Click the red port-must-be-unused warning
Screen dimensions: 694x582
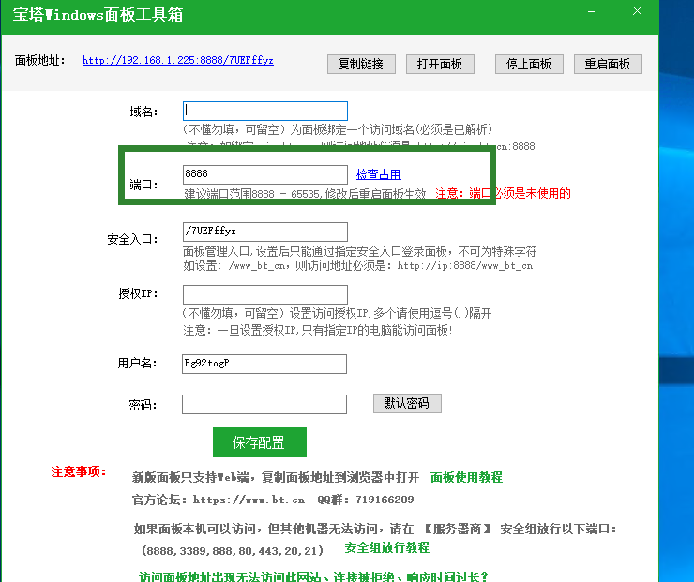click(x=503, y=193)
